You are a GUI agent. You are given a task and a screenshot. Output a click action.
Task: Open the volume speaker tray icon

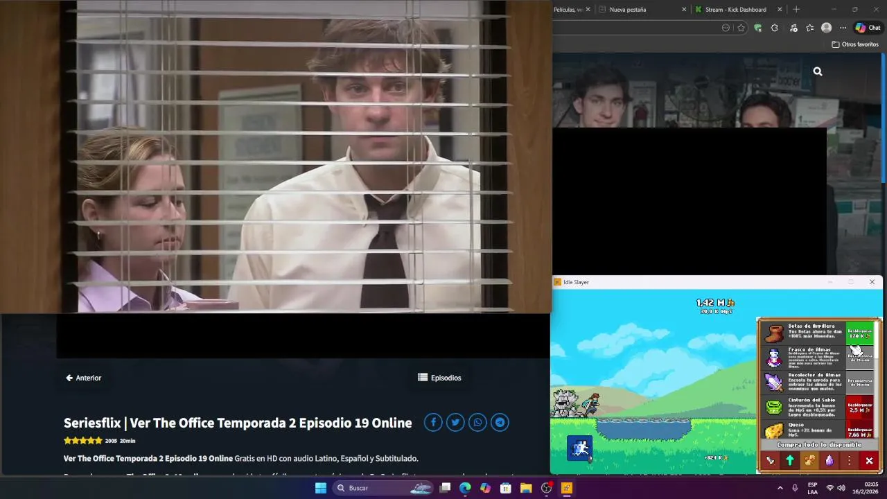(841, 488)
